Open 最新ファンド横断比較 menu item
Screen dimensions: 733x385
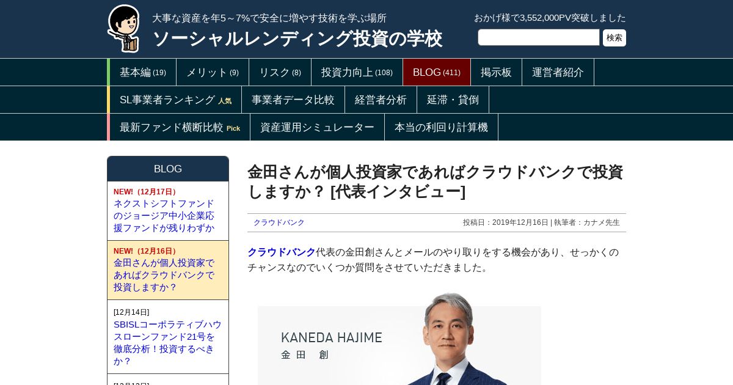pyautogui.click(x=180, y=127)
